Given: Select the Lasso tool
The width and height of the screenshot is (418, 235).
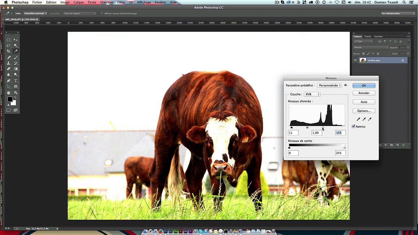Looking at the screenshot, I should (8, 45).
